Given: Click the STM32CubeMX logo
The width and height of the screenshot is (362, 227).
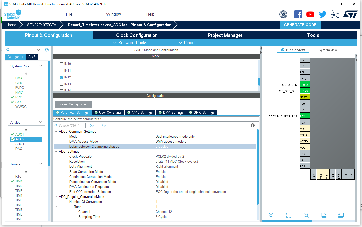Looking at the screenshot, I should 13,15.
